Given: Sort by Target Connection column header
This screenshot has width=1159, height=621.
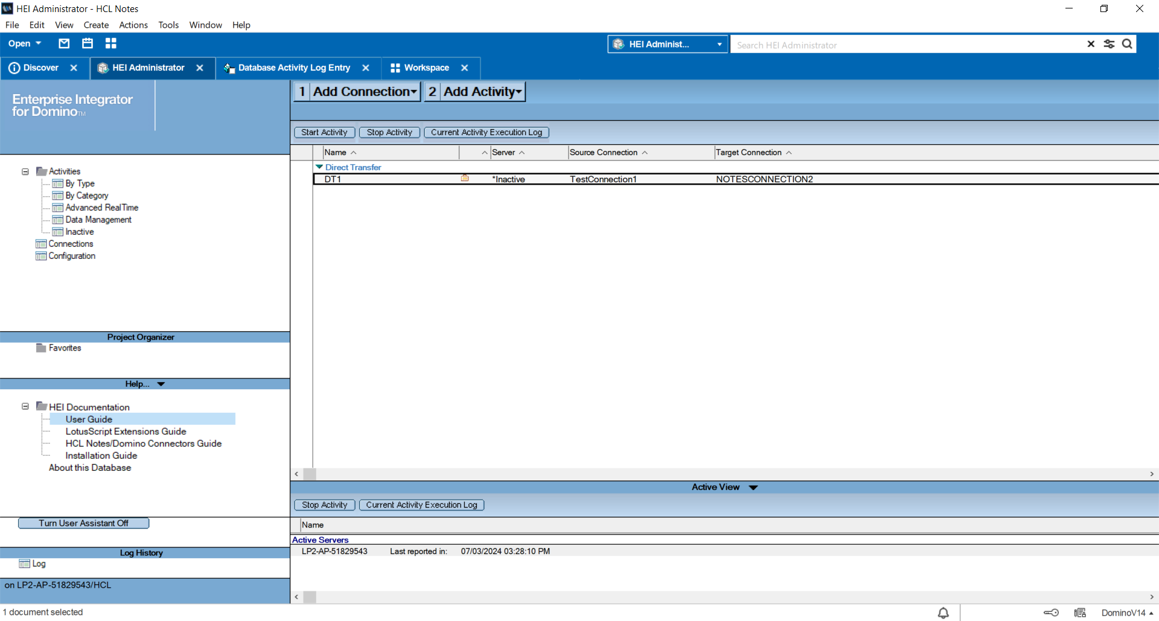Looking at the screenshot, I should click(x=754, y=152).
